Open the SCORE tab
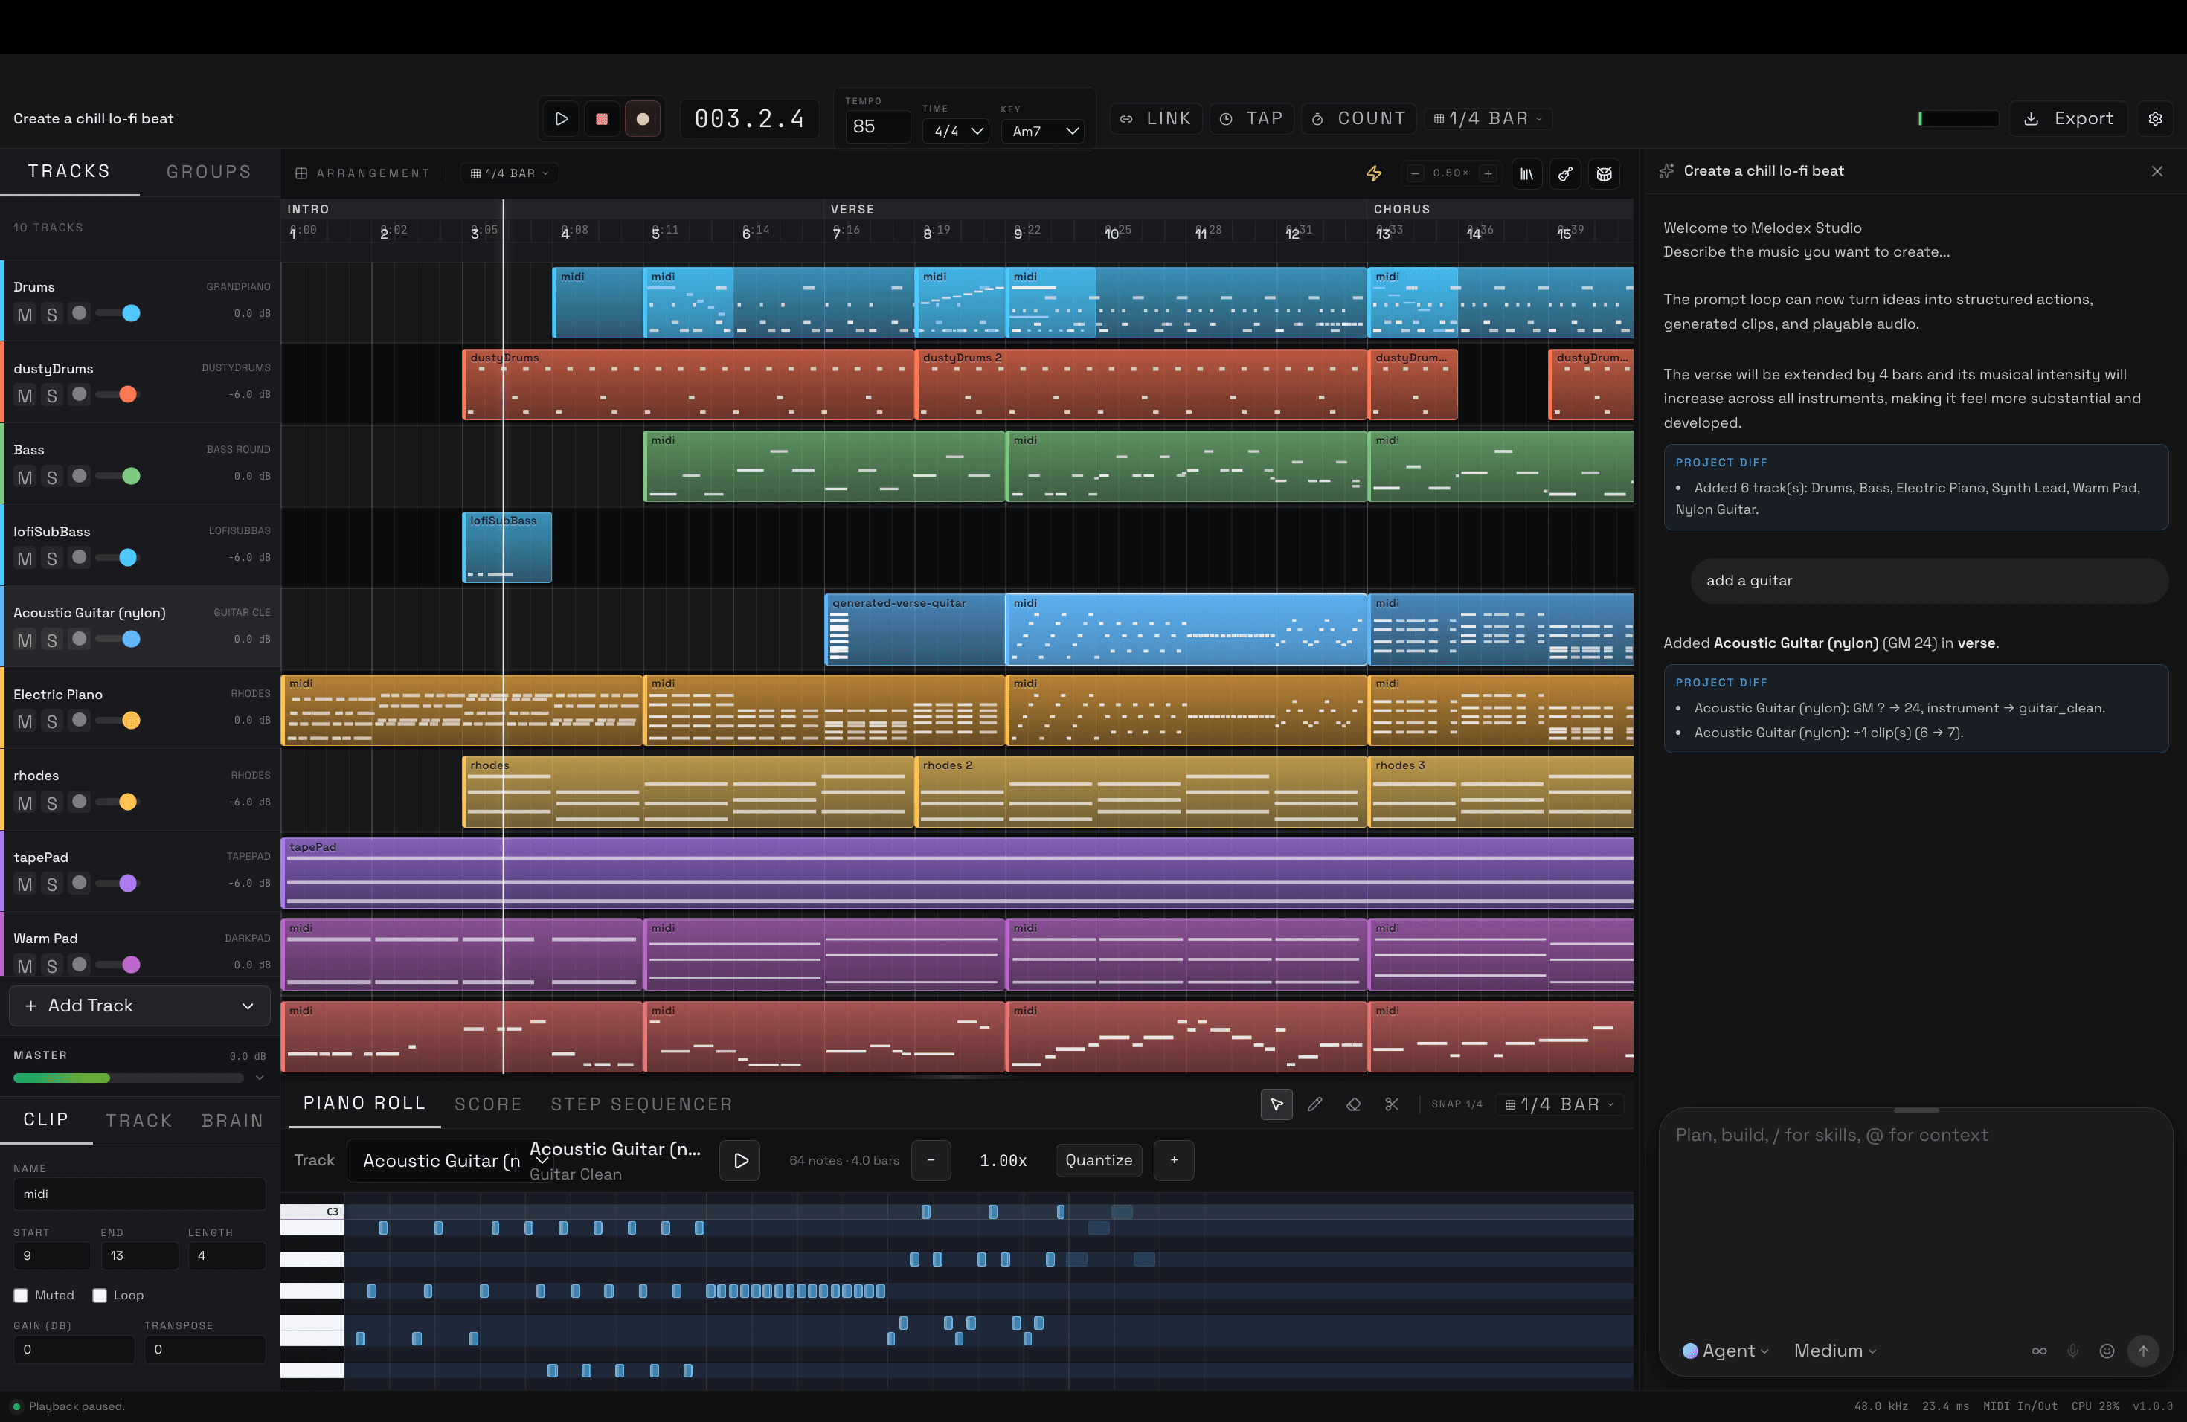This screenshot has width=2187, height=1422. coord(488,1104)
